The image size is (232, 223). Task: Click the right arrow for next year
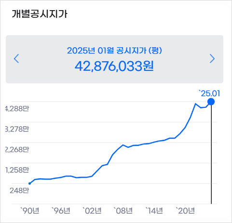click(212, 59)
